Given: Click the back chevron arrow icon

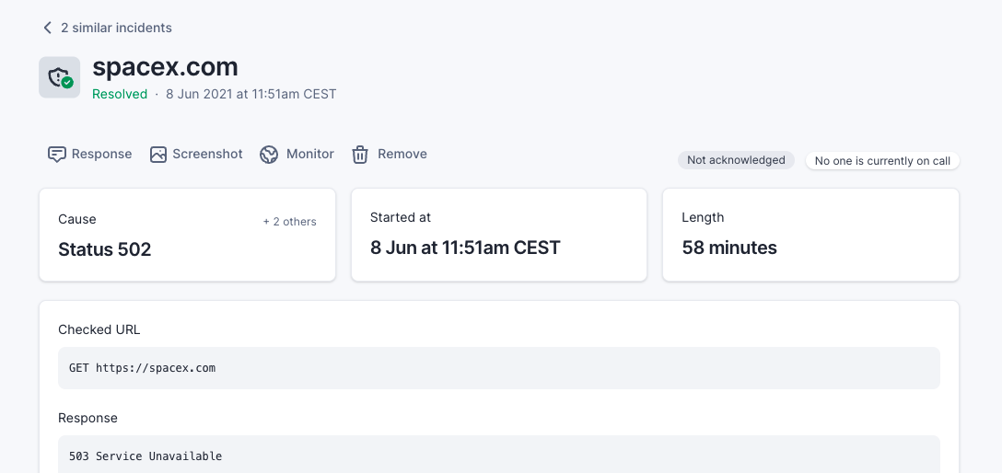Looking at the screenshot, I should [x=48, y=28].
